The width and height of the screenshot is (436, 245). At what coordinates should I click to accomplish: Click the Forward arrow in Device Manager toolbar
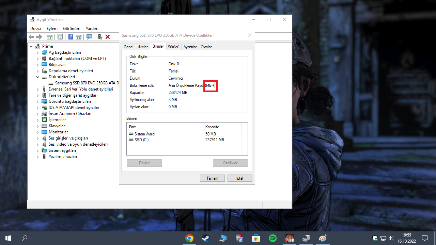[x=39, y=37]
